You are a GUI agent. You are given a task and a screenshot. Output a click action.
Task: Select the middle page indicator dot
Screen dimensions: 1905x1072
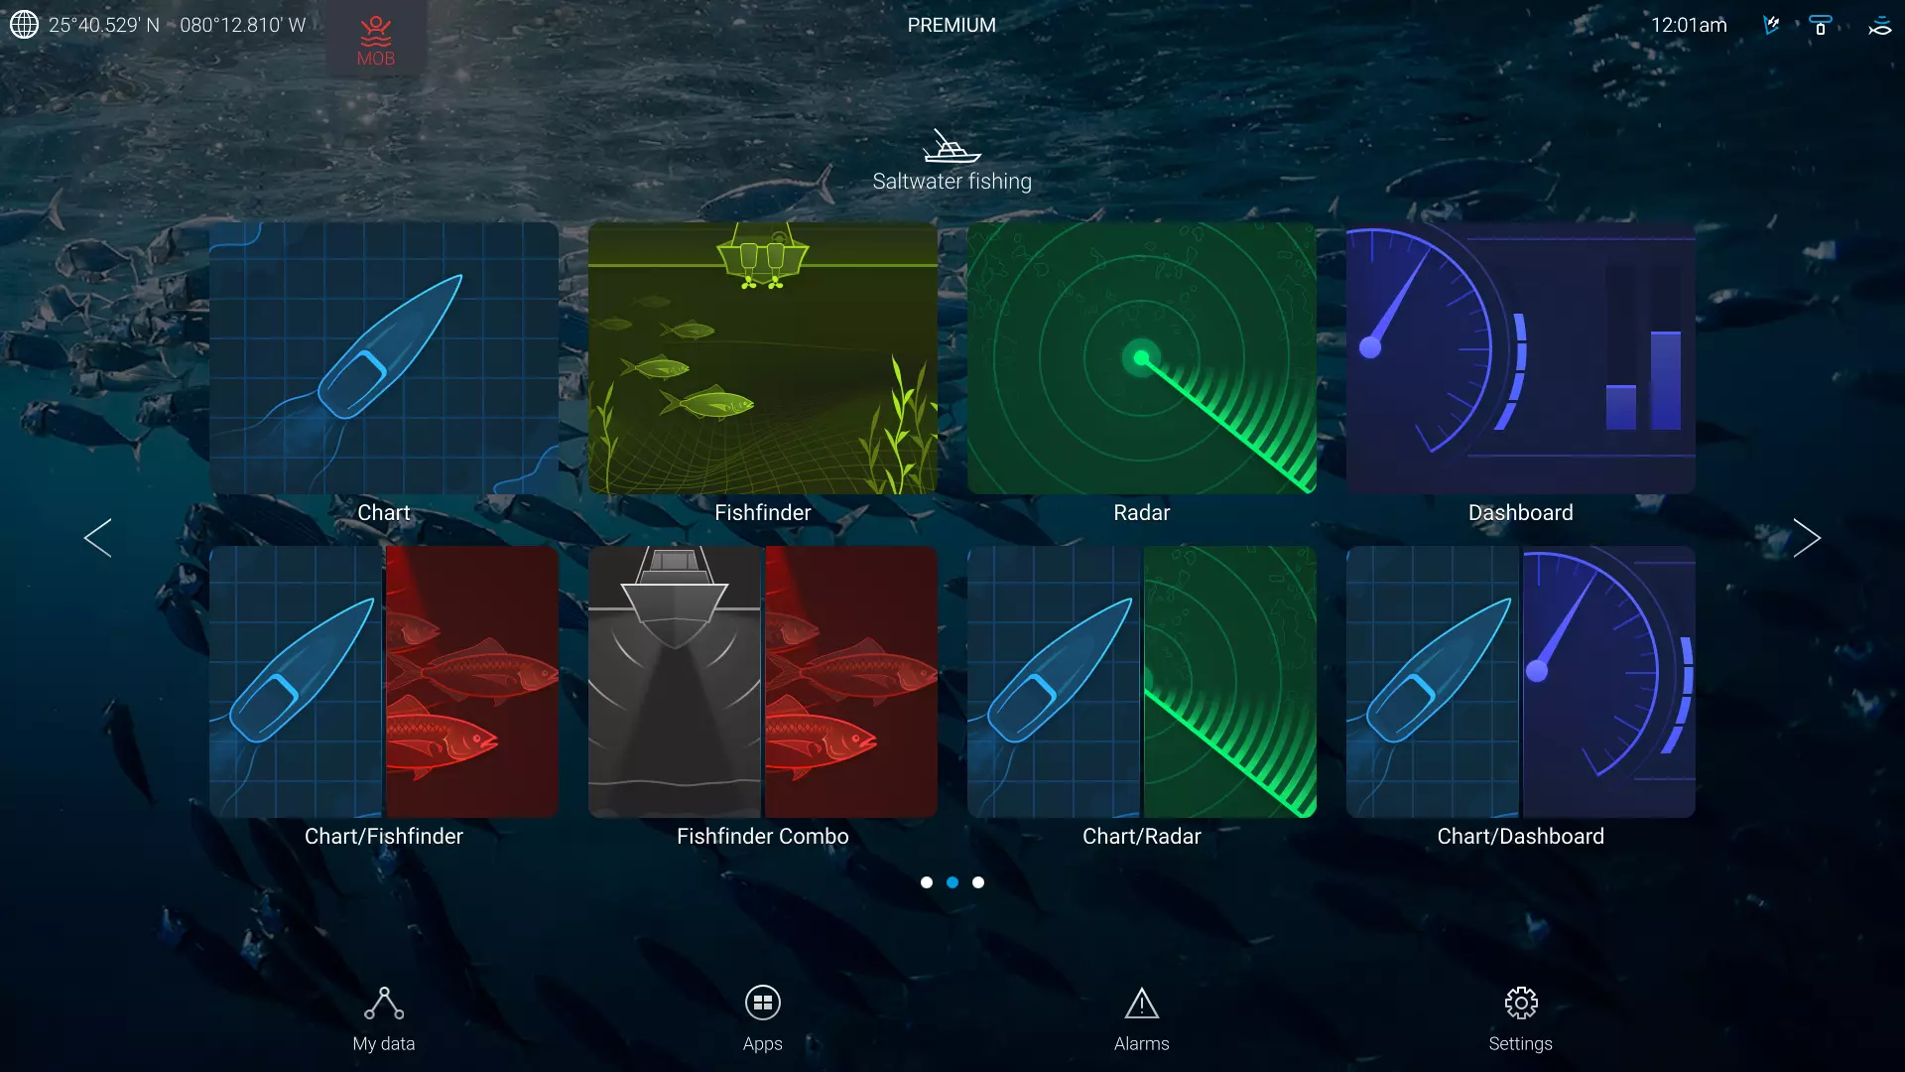coord(952,882)
